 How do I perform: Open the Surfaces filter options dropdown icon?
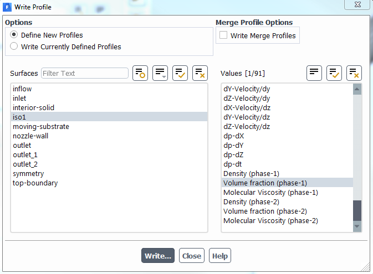point(160,73)
